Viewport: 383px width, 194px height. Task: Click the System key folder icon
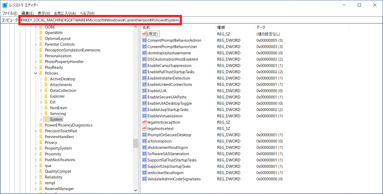[x=46, y=119]
